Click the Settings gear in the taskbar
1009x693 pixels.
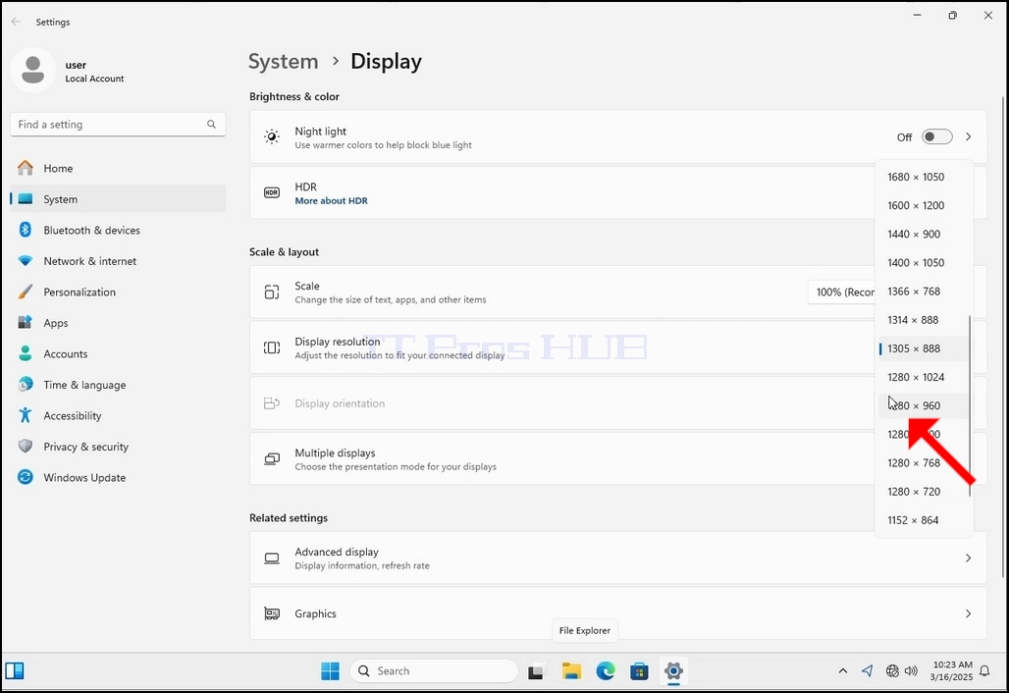point(673,671)
